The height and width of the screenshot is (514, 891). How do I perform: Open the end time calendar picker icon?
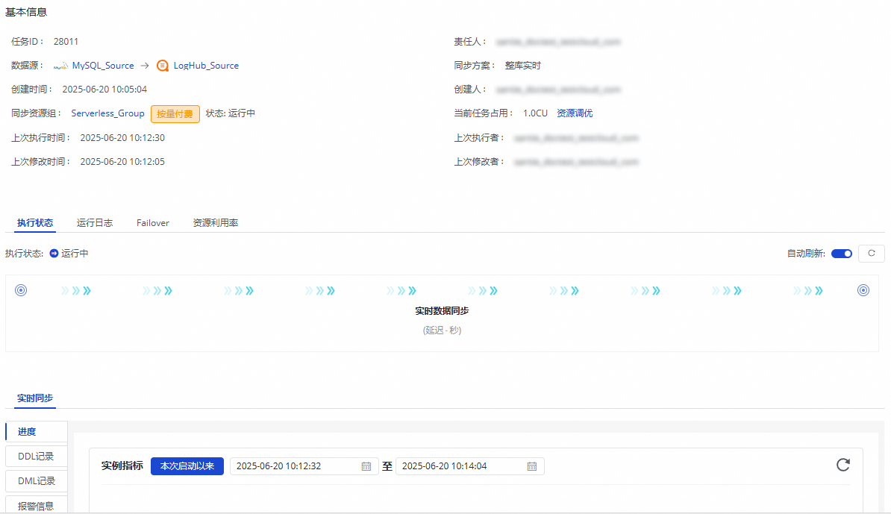click(x=532, y=466)
